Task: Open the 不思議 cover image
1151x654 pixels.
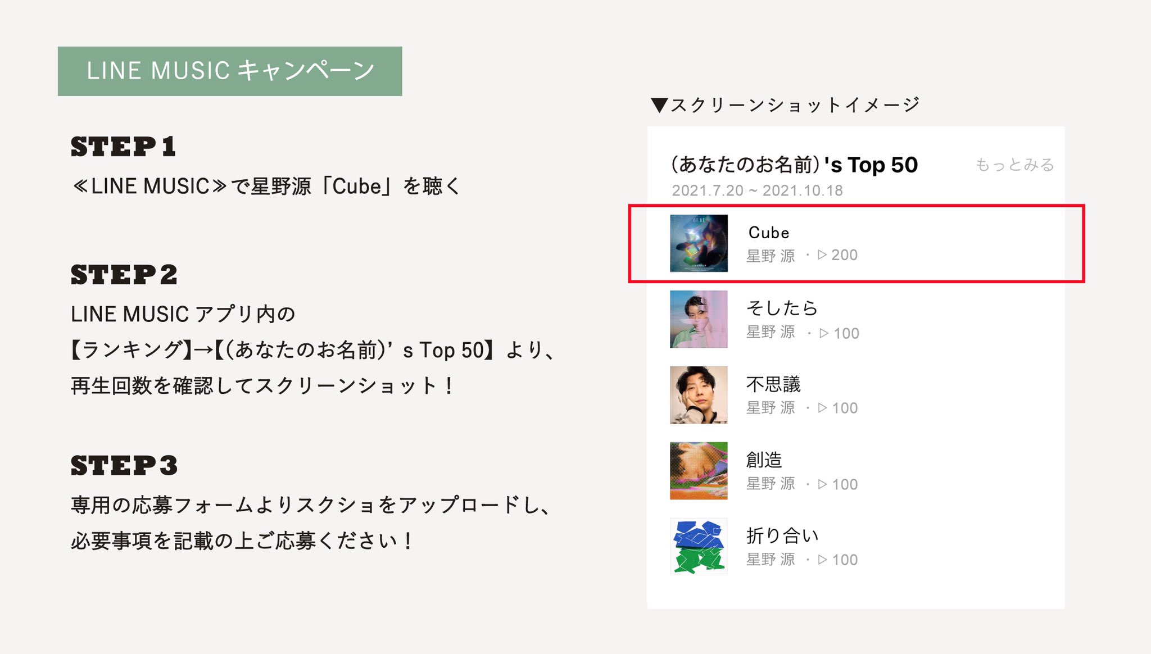Action: click(x=699, y=395)
